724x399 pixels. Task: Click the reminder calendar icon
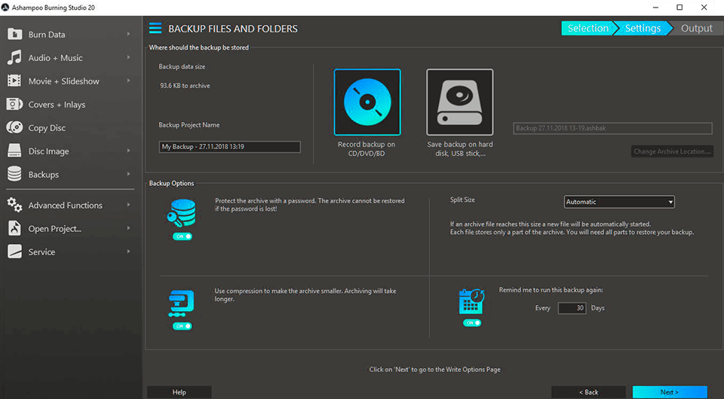471,301
